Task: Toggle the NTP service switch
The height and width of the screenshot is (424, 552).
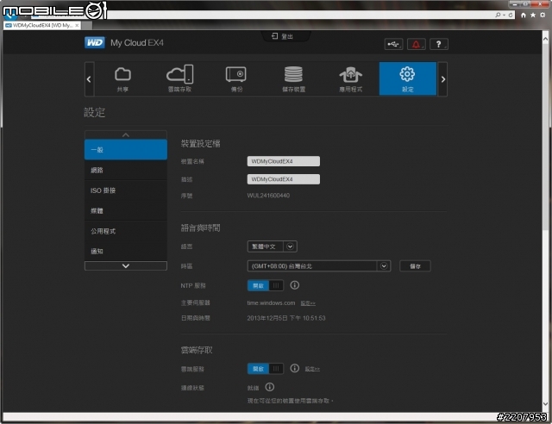Action: pyautogui.click(x=265, y=285)
